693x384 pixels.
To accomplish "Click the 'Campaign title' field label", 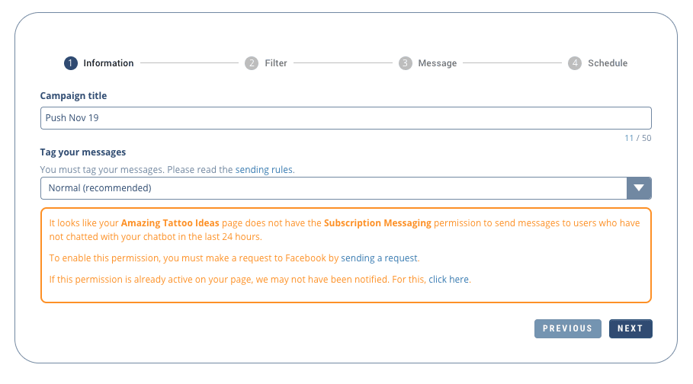I will coord(73,96).
